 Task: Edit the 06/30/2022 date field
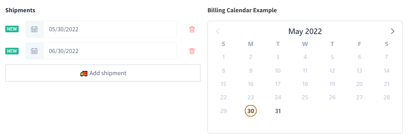tap(110, 51)
